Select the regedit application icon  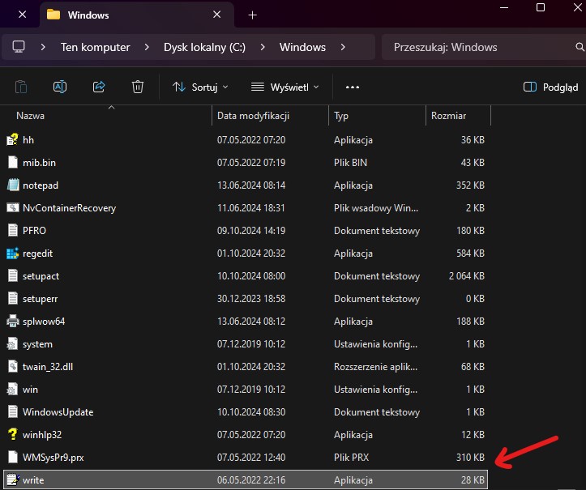coord(13,254)
